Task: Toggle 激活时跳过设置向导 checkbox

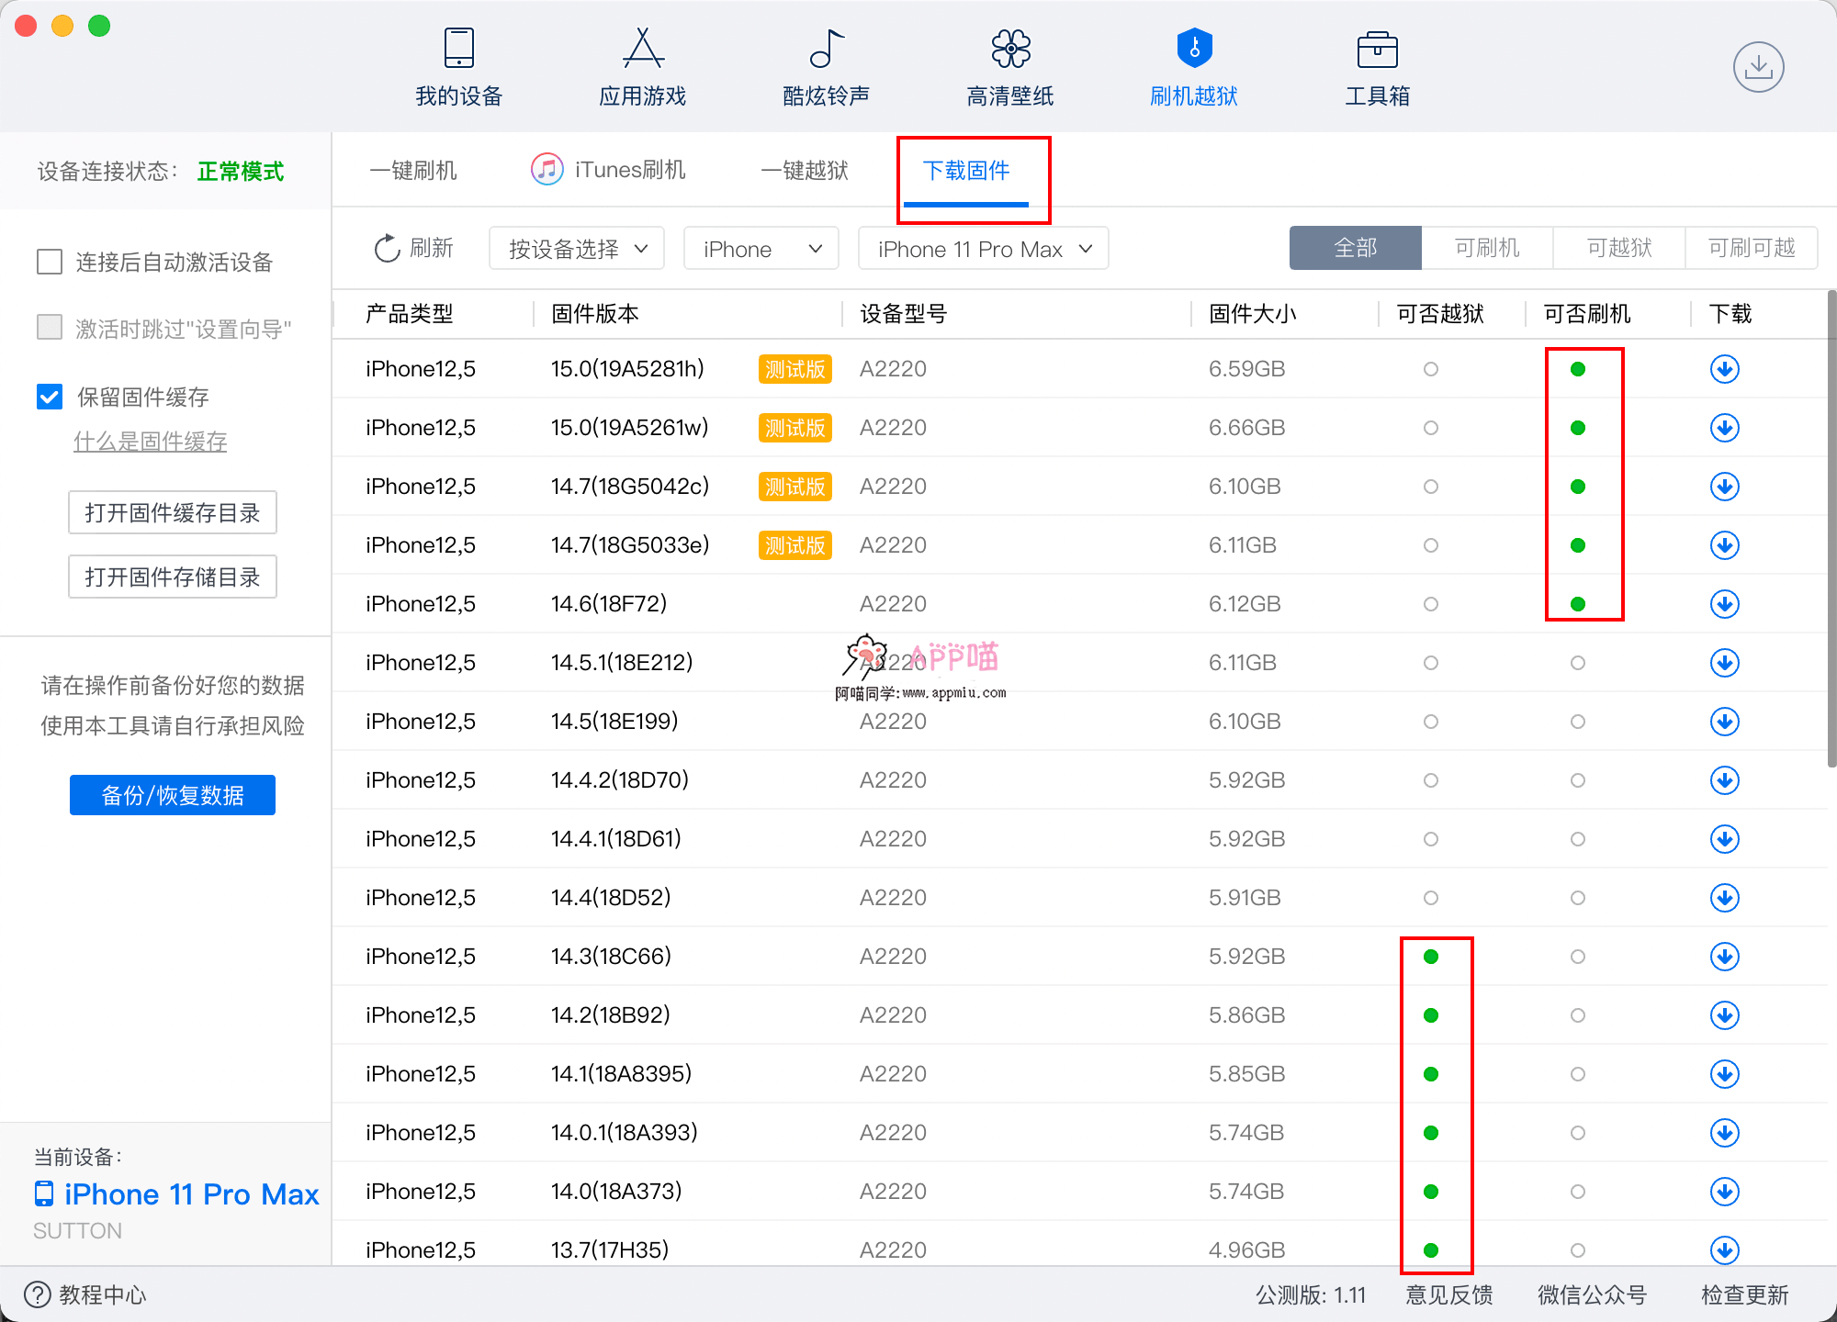Action: (50, 328)
